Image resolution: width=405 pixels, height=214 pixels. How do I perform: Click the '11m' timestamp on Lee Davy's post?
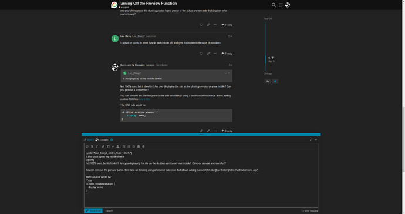[230, 36]
